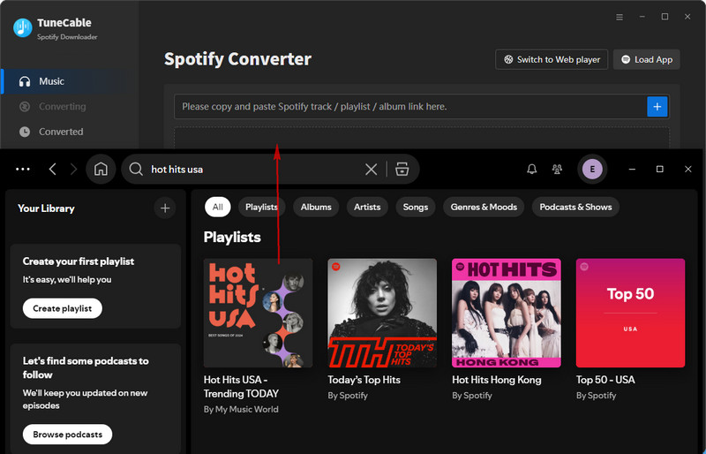Select the Albums filter chip

[316, 207]
